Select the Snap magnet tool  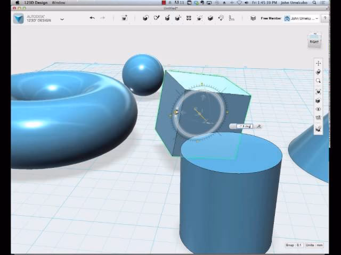point(221,18)
